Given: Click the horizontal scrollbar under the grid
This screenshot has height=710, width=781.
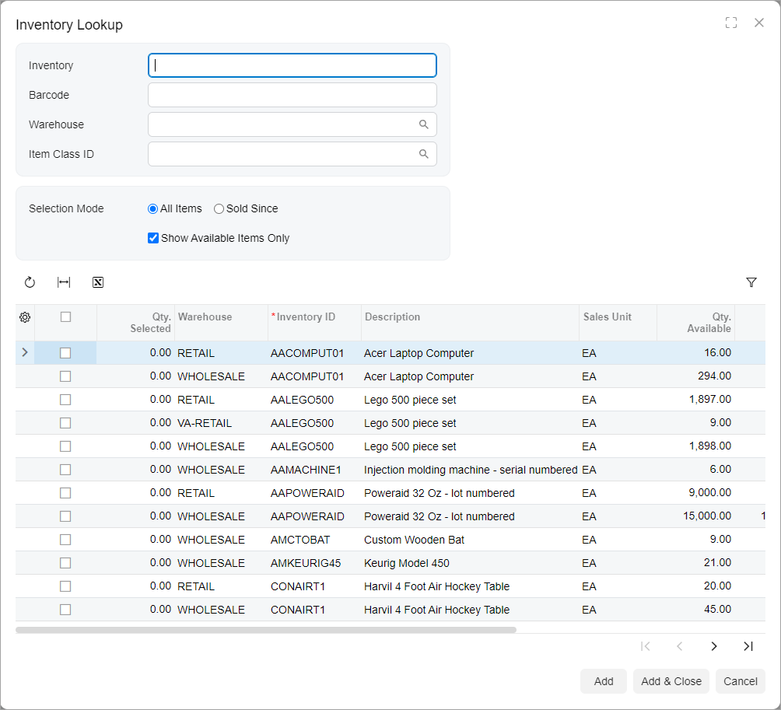Looking at the screenshot, I should point(265,630).
